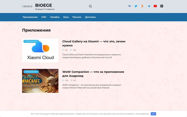This screenshot has height=117, width=187.
Task: Click views eye icon on Cloud Gallery article
Action: pyautogui.click(x=71, y=50)
